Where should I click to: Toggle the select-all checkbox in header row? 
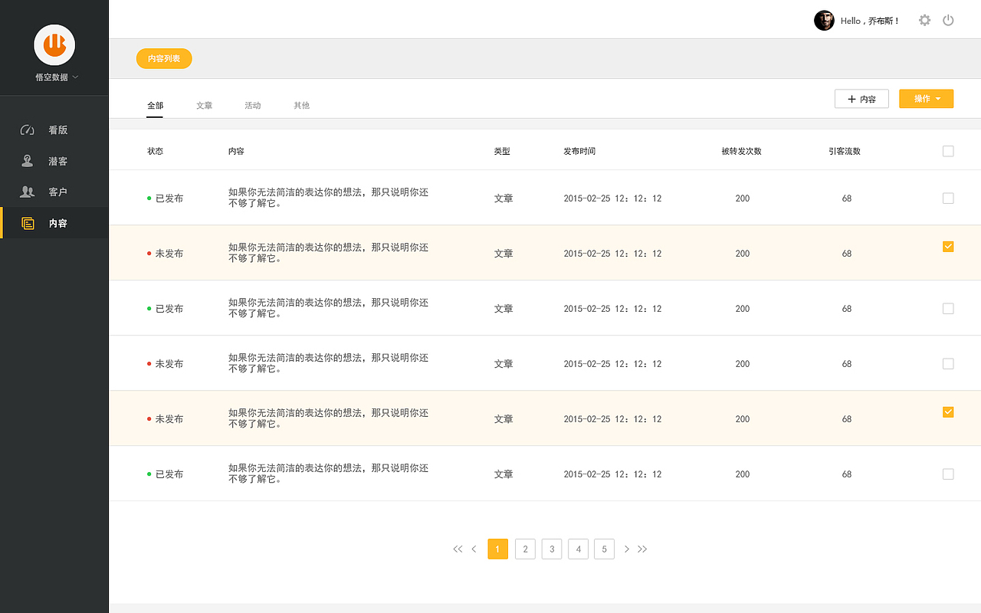pos(948,151)
